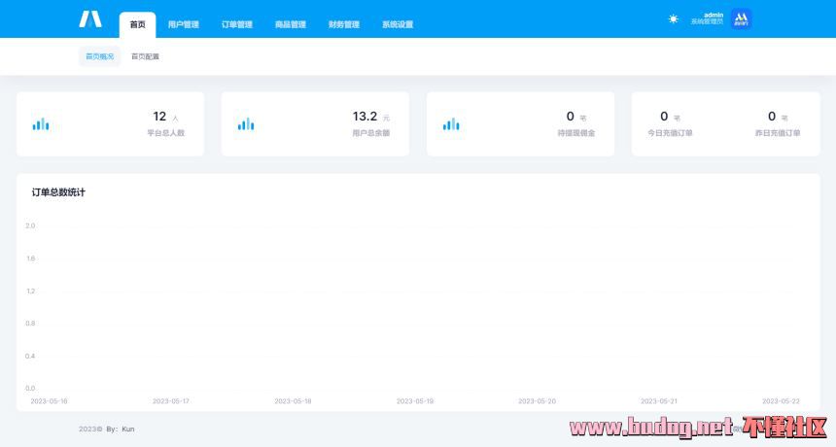836x447 pixels.
Task: Click the 2023-05-20 date on chart axis
Action: (x=537, y=401)
